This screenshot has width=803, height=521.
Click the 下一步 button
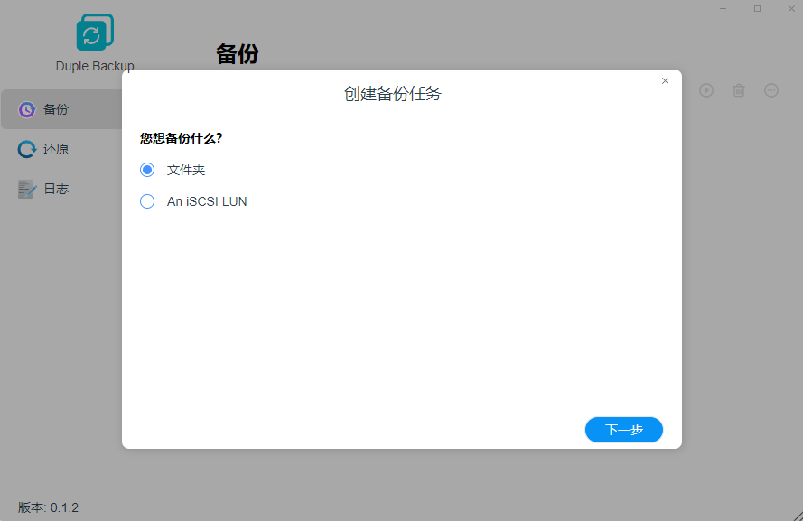623,430
